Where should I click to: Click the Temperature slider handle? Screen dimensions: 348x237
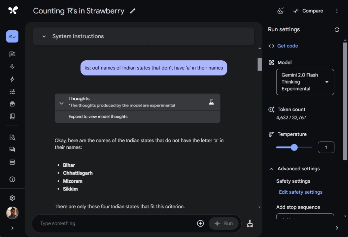click(294, 148)
